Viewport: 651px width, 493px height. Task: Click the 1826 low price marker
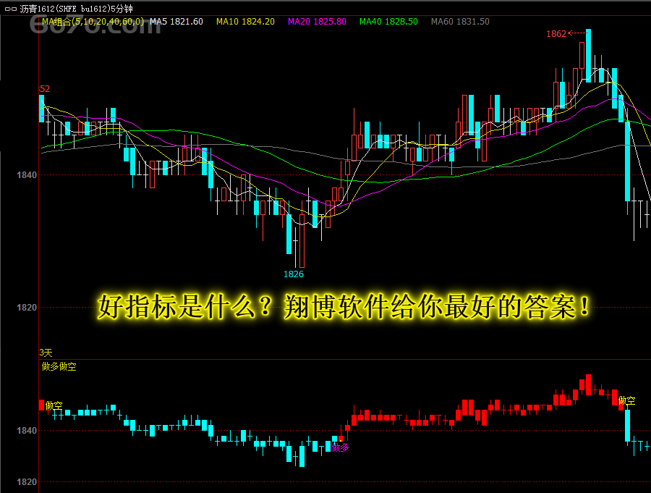coord(294,274)
